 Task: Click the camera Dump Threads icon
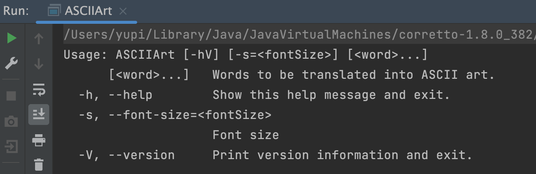(x=11, y=121)
